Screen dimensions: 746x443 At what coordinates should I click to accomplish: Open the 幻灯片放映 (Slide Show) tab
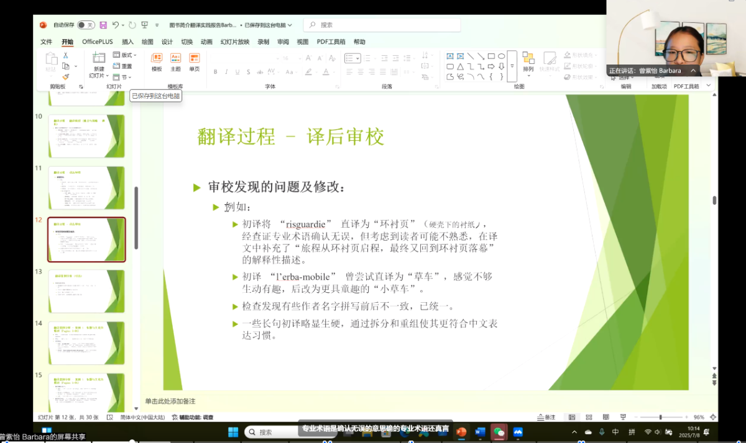pos(236,42)
